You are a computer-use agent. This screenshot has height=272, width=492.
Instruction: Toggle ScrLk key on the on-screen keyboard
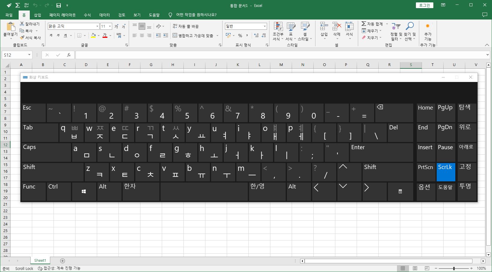pos(446,172)
